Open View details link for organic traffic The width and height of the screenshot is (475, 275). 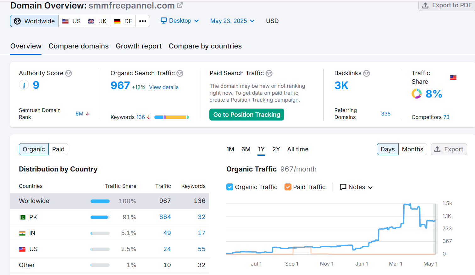pos(164,87)
